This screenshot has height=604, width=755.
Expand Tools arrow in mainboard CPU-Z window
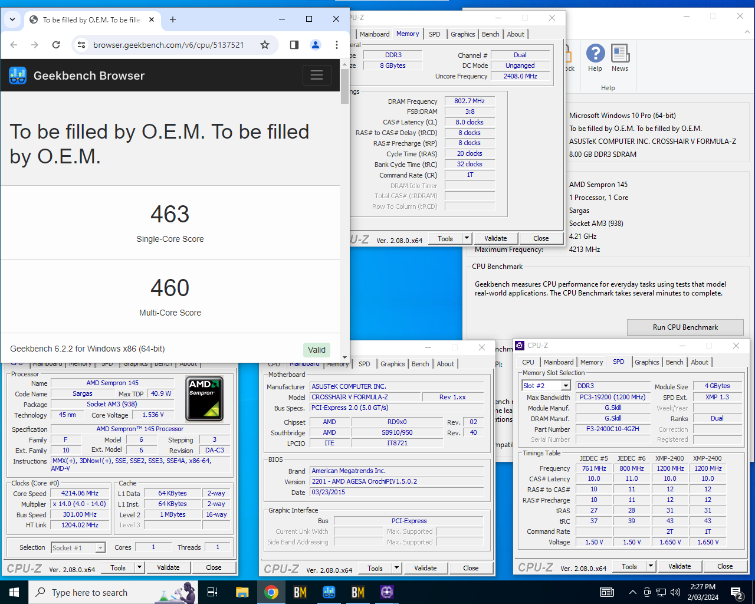coord(397,568)
